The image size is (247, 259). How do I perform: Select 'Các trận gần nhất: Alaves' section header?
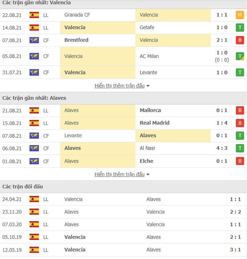(34, 98)
